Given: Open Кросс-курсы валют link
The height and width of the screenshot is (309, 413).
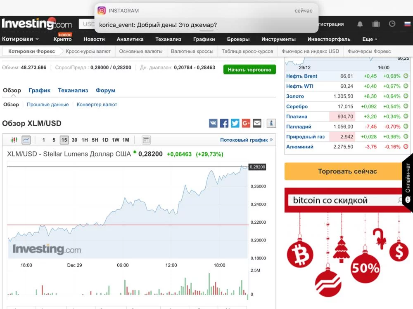Looking at the screenshot, I should pyautogui.click(x=88, y=51).
